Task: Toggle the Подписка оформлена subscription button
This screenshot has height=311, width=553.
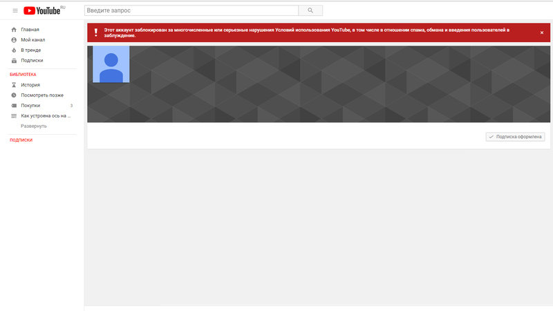Action: 516,137
